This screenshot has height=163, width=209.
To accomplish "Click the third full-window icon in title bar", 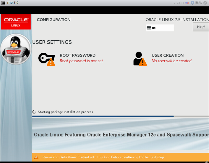I will [x=183, y=3].
